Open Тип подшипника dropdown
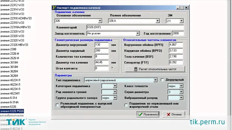 coord(155,80)
